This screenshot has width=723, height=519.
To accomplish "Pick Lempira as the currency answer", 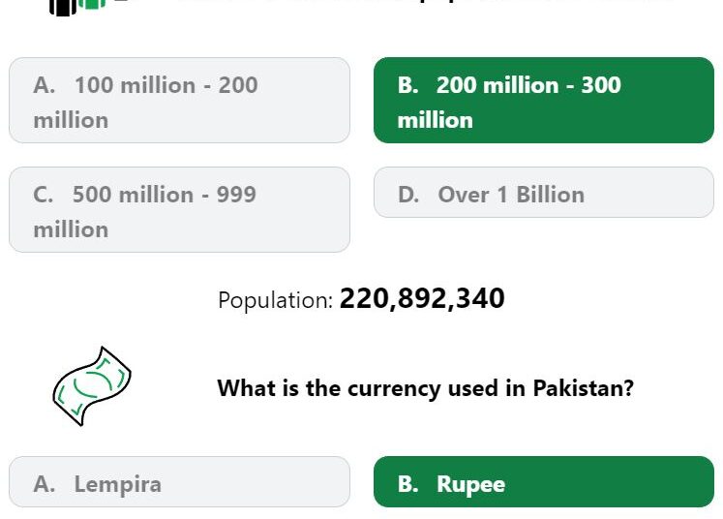I will (179, 481).
